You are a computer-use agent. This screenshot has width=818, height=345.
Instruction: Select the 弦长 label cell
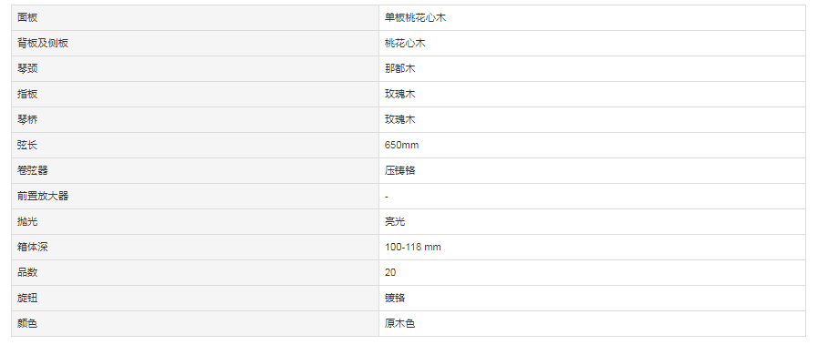click(195, 145)
